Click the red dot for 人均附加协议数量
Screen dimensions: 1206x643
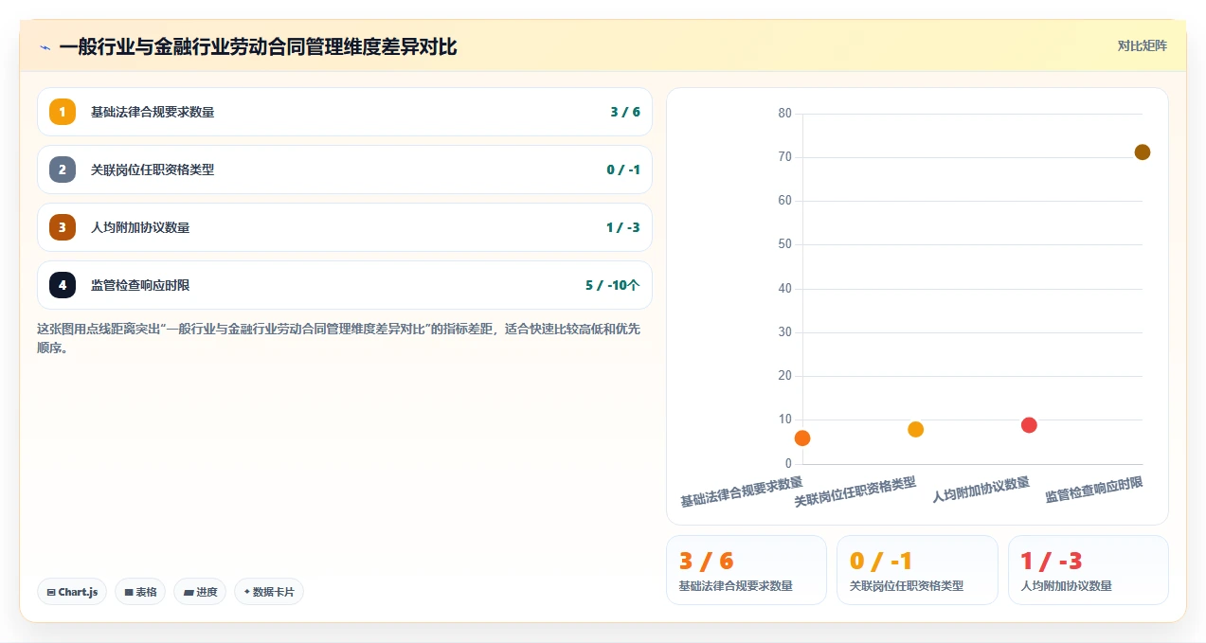coord(1029,424)
